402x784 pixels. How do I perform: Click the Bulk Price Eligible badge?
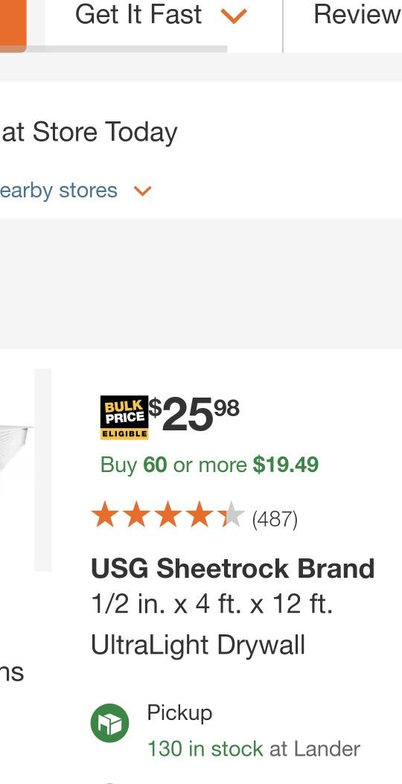click(124, 418)
